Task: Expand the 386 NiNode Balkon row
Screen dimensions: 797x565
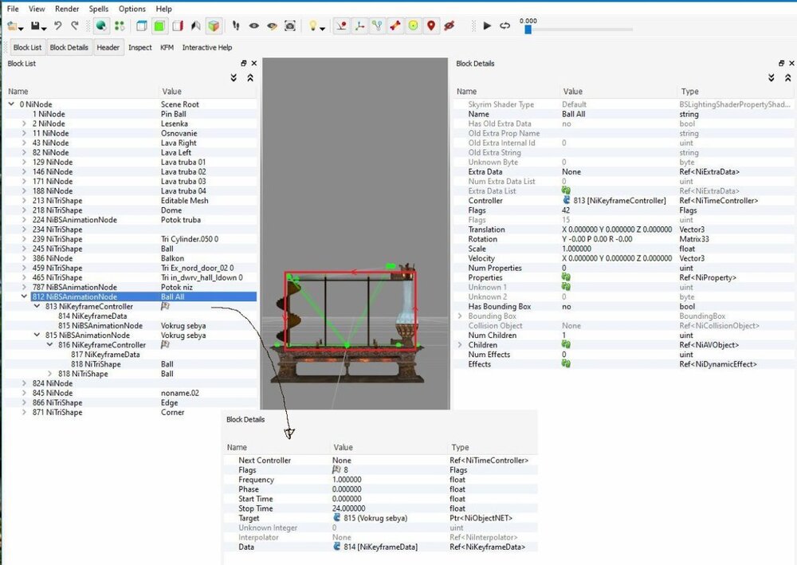Action: pyautogui.click(x=25, y=258)
